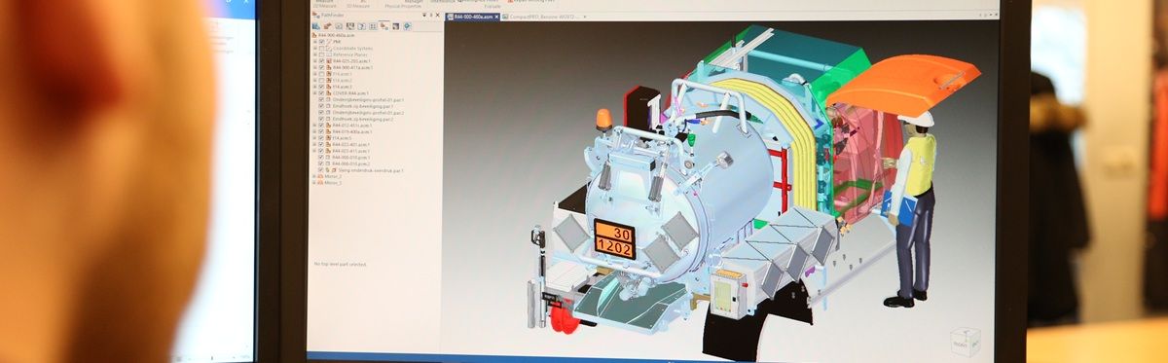Expand the R44-900-411a.asm:1 node
1168x363 pixels.
click(314, 67)
